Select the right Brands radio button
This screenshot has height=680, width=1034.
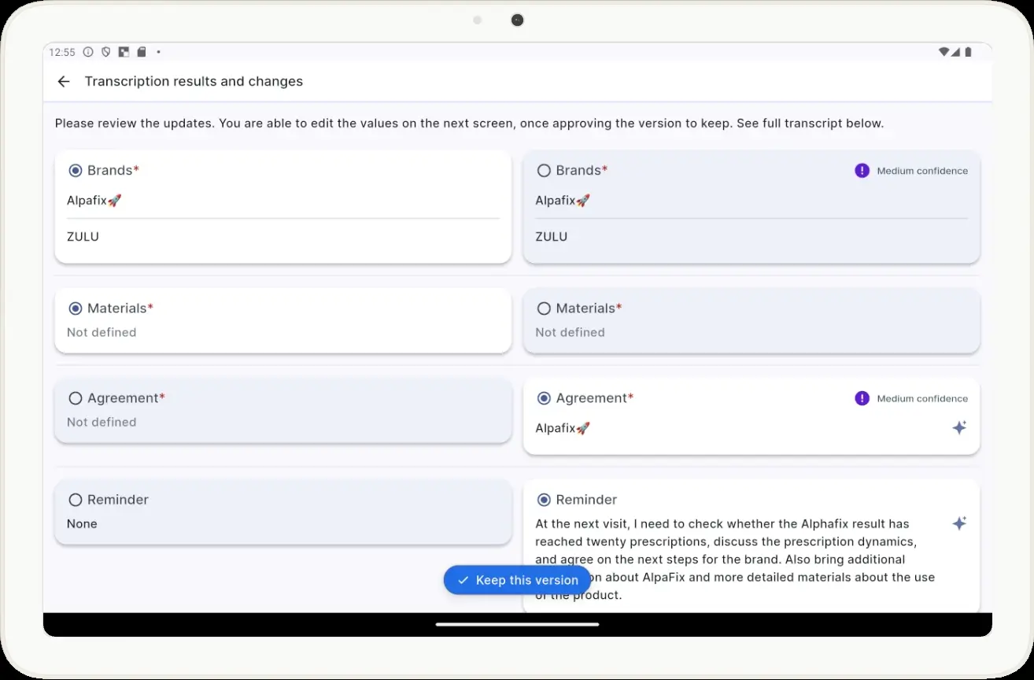click(544, 171)
